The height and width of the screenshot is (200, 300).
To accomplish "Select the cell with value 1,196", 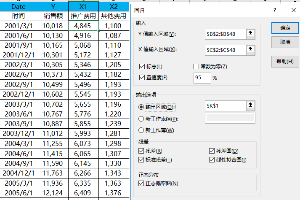I will [x=114, y=104].
